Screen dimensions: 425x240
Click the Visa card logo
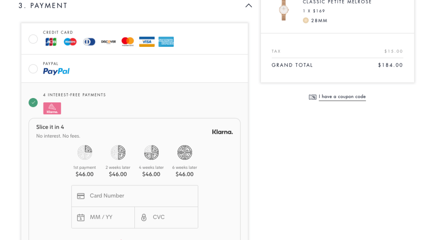147,42
